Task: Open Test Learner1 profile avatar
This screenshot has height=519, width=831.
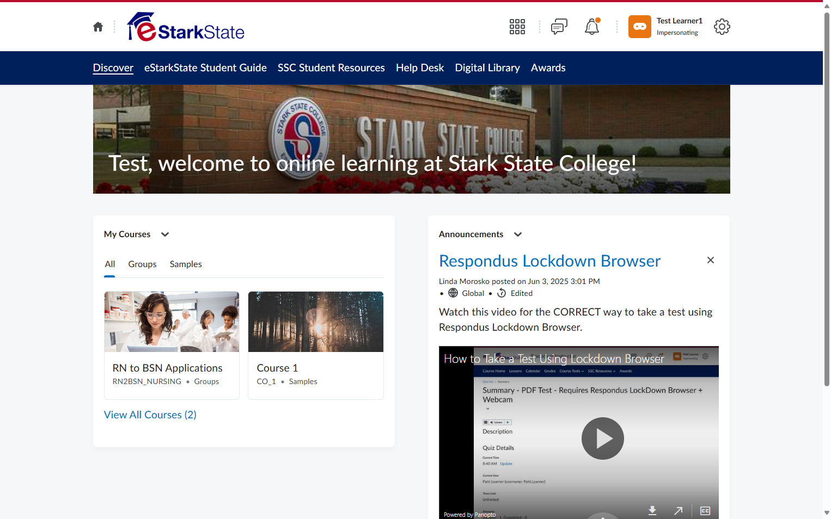Action: click(639, 27)
